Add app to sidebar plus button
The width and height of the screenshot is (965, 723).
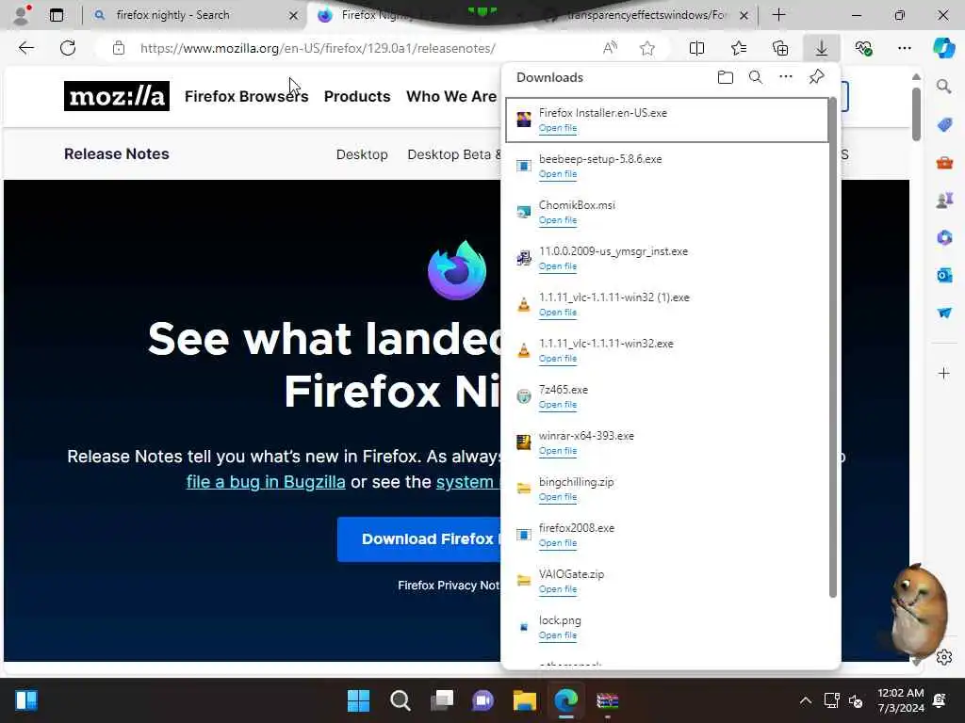(944, 373)
